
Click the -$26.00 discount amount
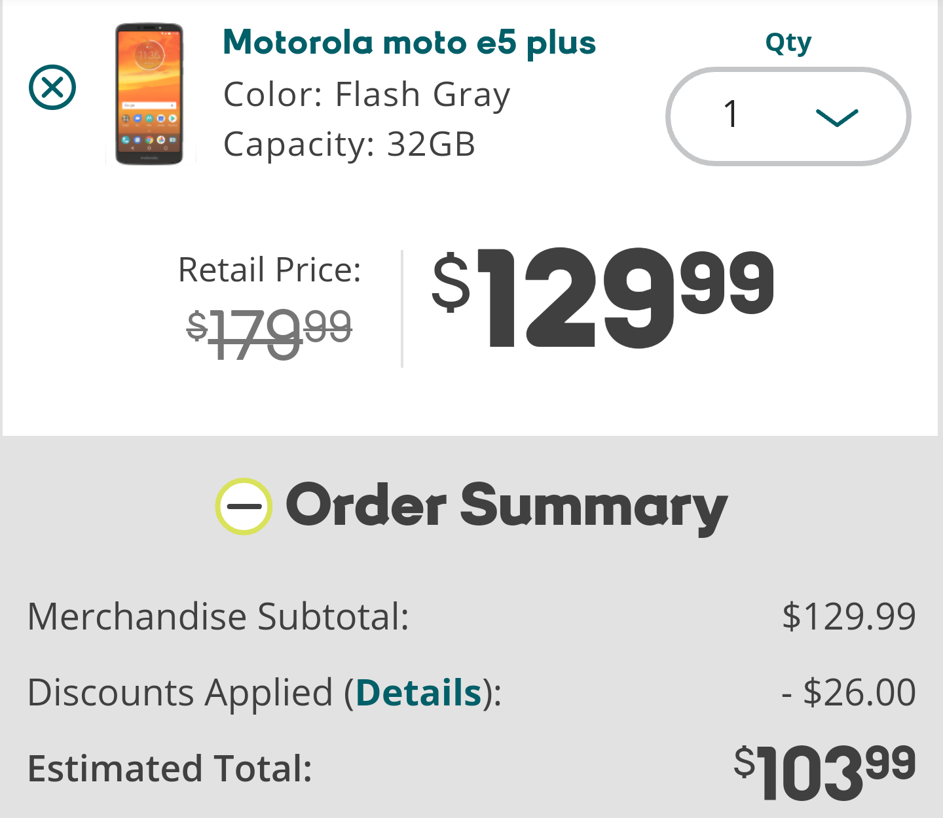tap(849, 692)
